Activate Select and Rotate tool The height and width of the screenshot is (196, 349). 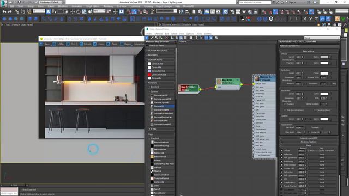coord(79,11)
